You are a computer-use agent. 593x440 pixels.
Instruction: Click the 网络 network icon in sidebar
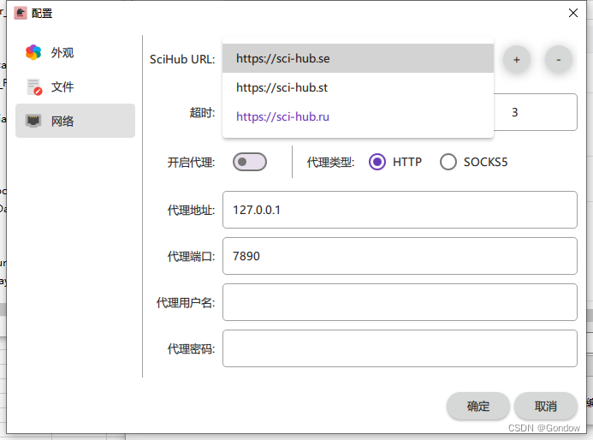(x=33, y=121)
